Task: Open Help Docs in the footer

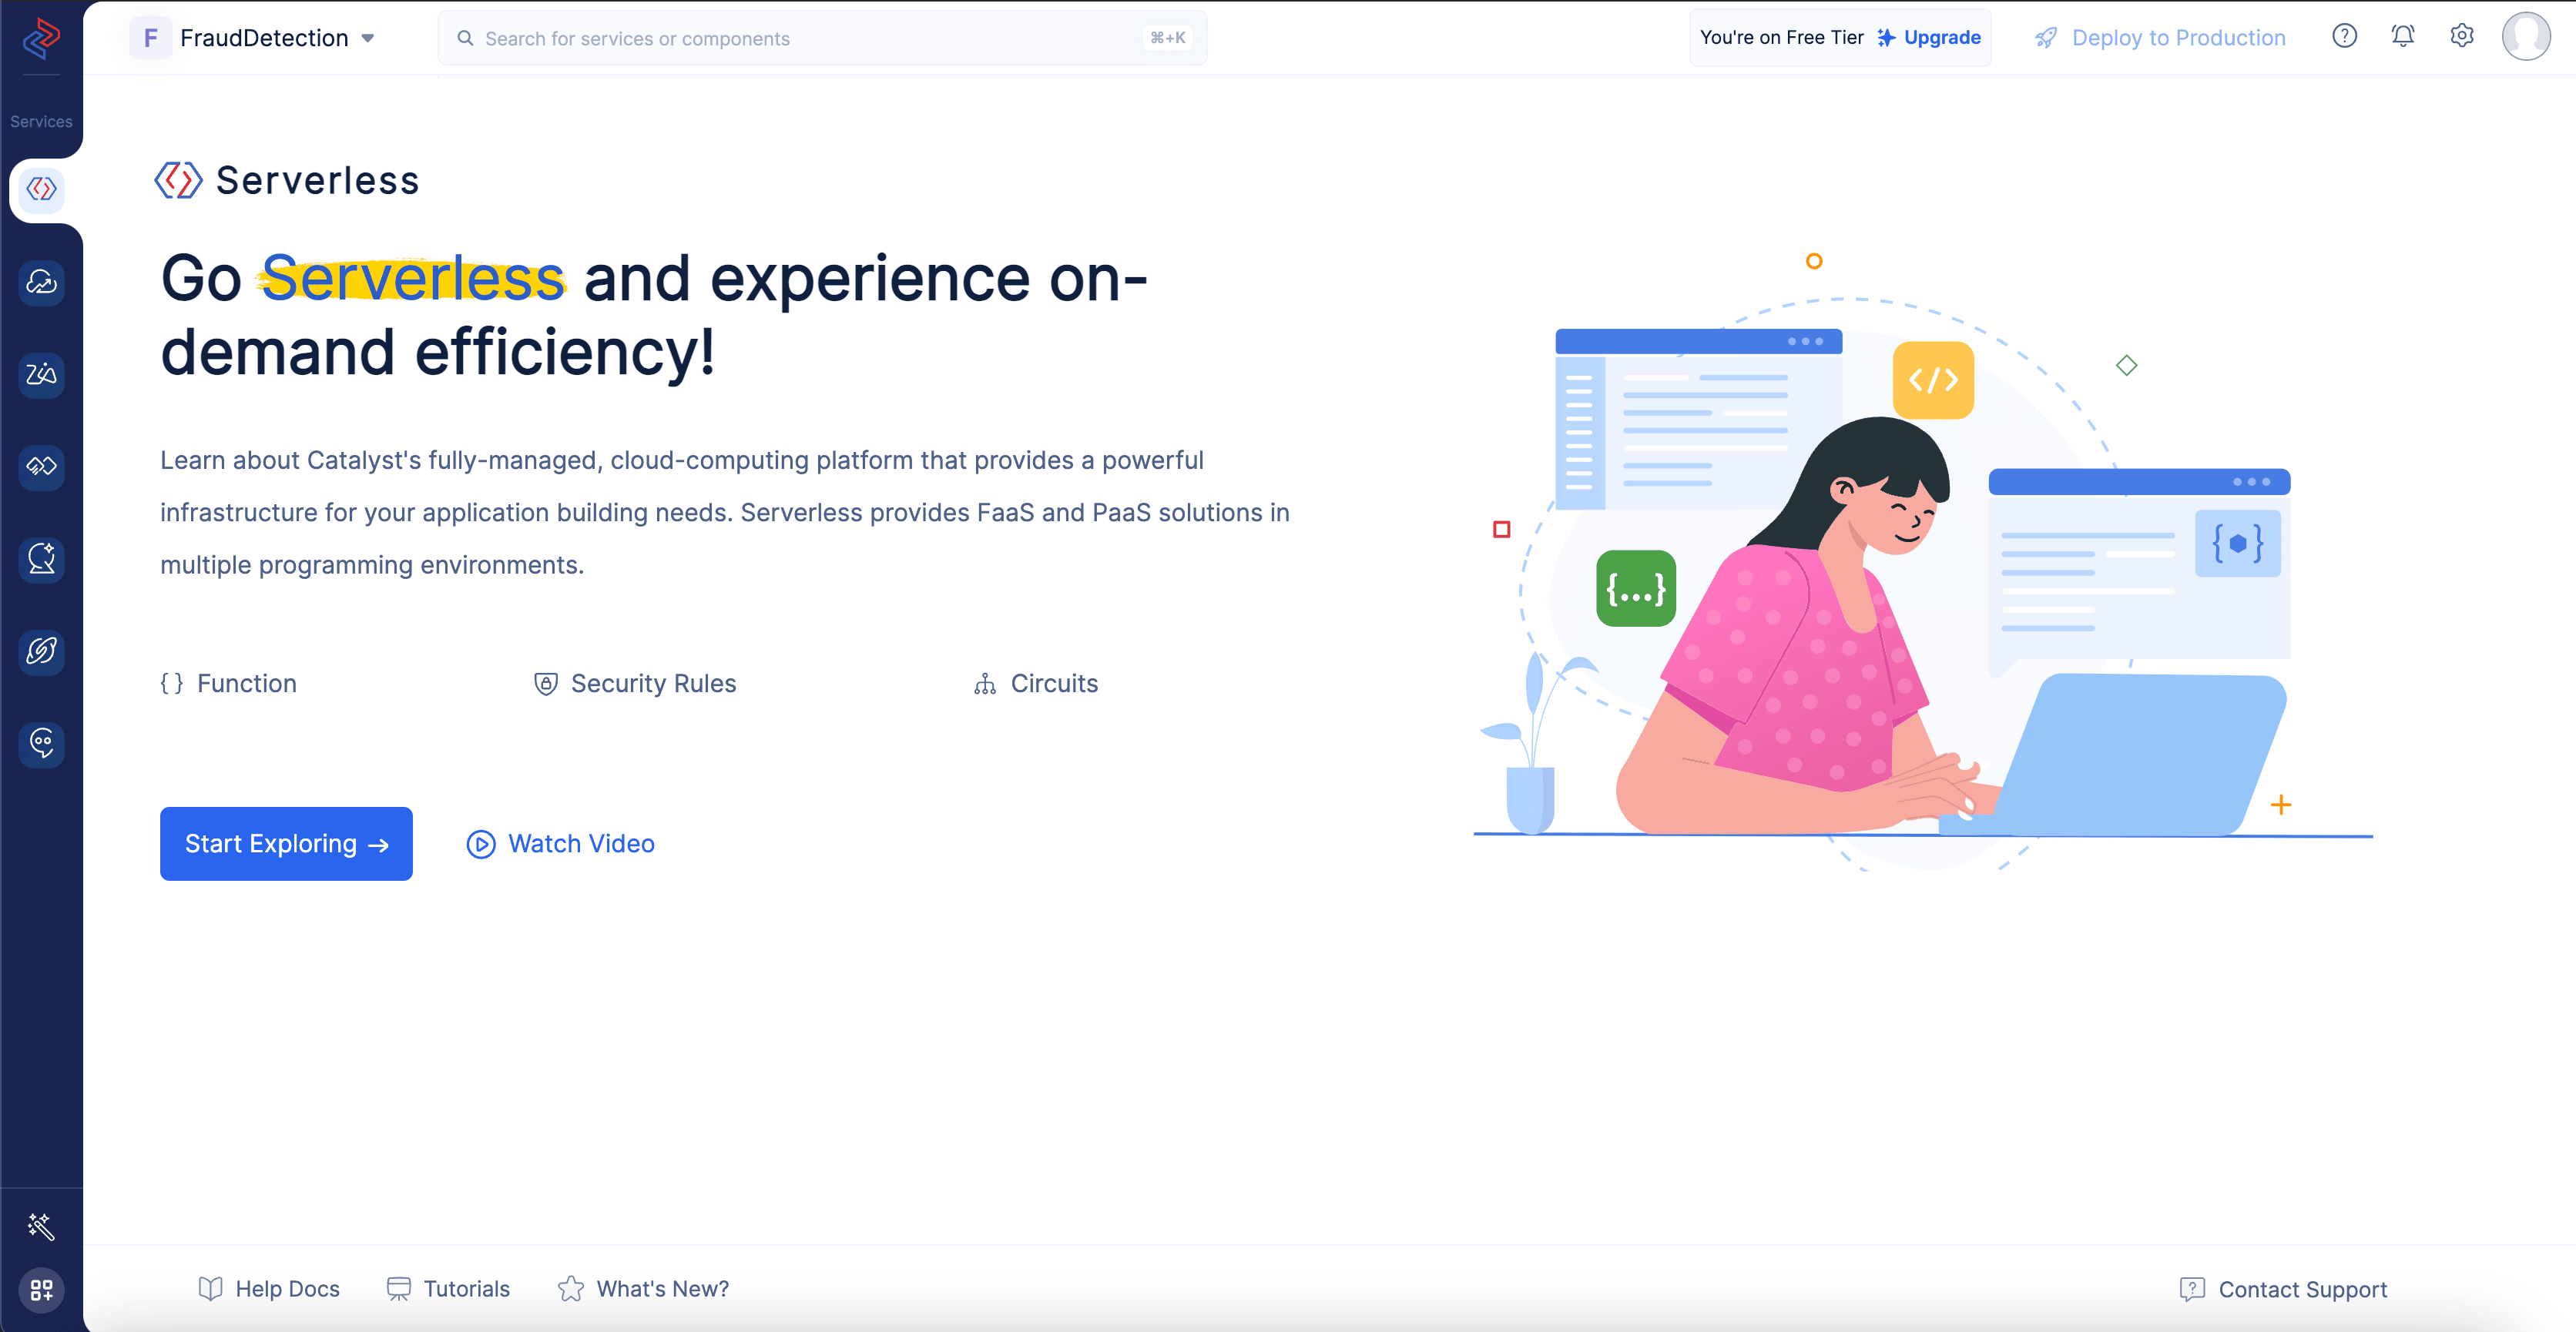Action: (269, 1289)
